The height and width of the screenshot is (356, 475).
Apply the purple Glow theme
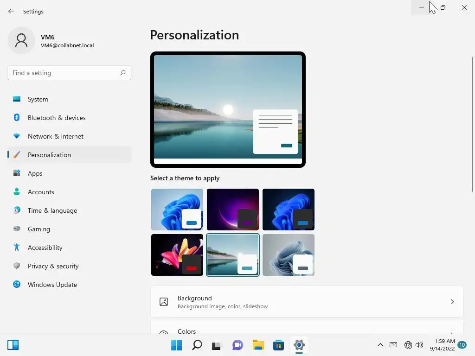coord(233,210)
